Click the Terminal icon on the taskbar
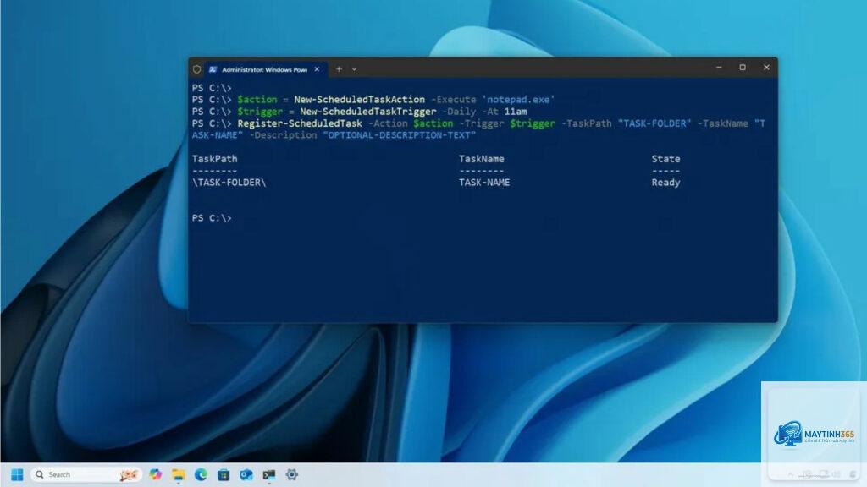The image size is (867, 487). tap(269, 474)
